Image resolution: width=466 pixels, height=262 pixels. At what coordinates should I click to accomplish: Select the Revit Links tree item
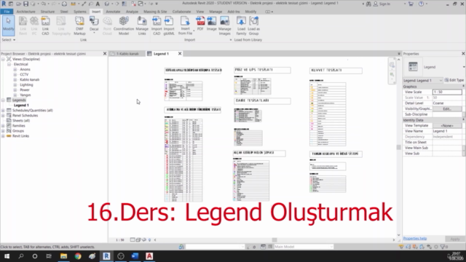point(20,136)
